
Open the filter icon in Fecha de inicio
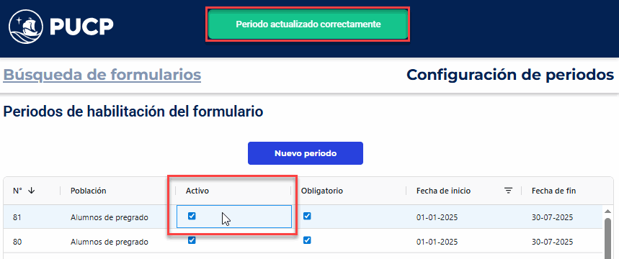[509, 191]
